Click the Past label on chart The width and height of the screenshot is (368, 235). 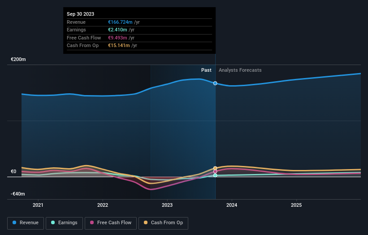(206, 70)
